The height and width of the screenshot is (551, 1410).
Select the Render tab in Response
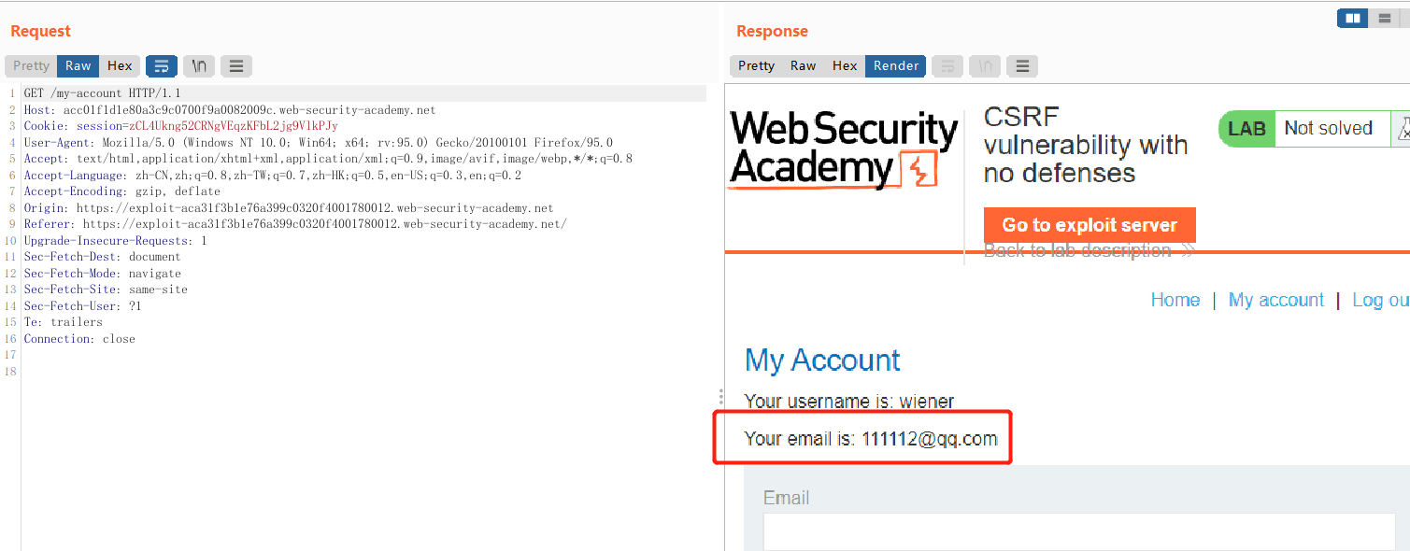click(896, 66)
